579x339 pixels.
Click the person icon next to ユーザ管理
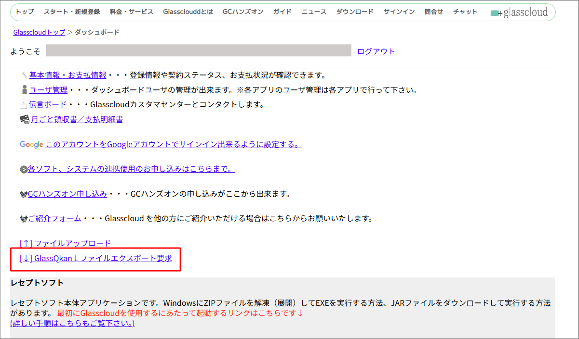coord(23,89)
